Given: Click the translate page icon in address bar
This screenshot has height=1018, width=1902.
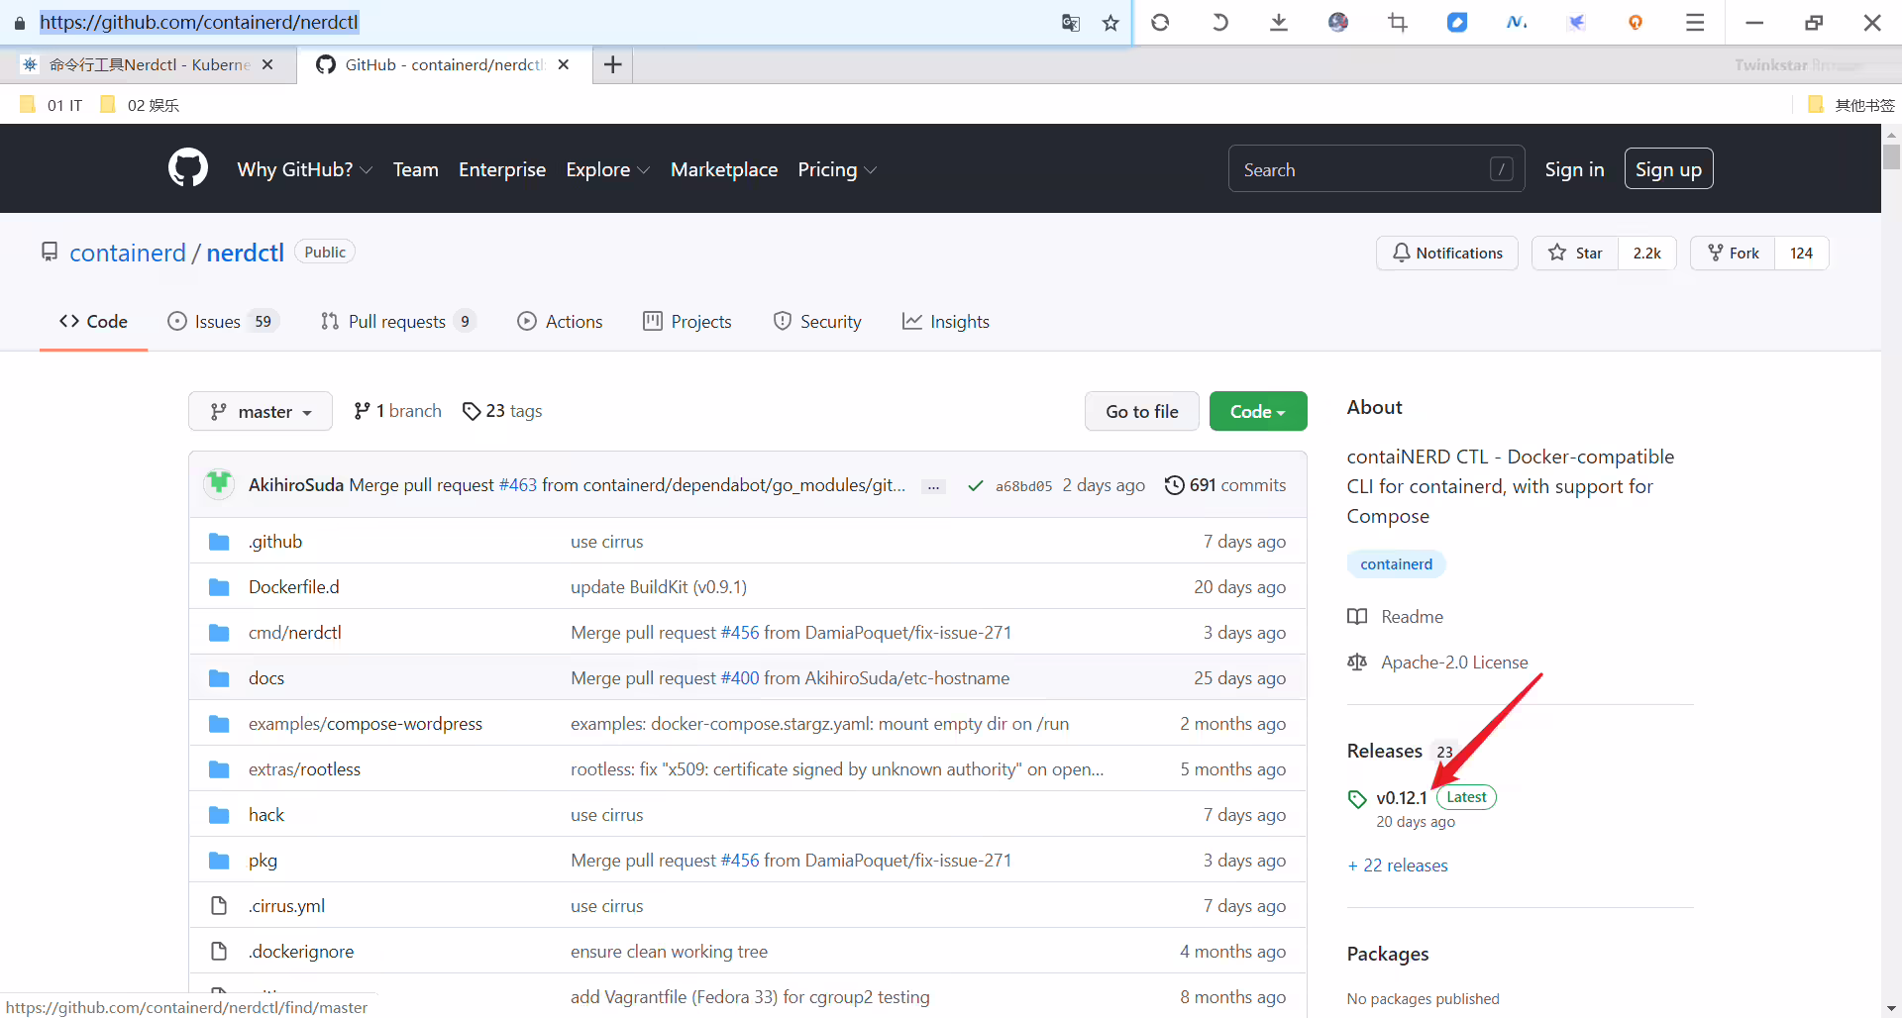Looking at the screenshot, I should click(x=1070, y=23).
